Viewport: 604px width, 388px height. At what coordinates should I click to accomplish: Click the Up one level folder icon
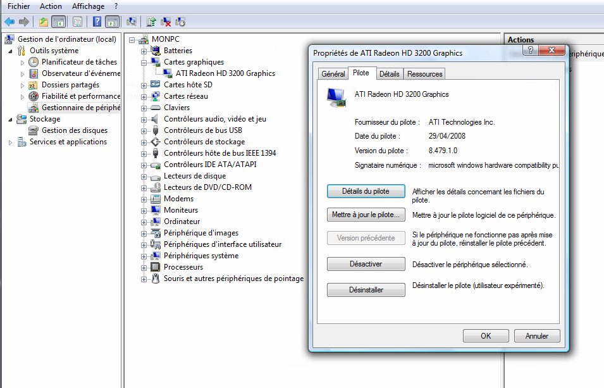tap(44, 22)
